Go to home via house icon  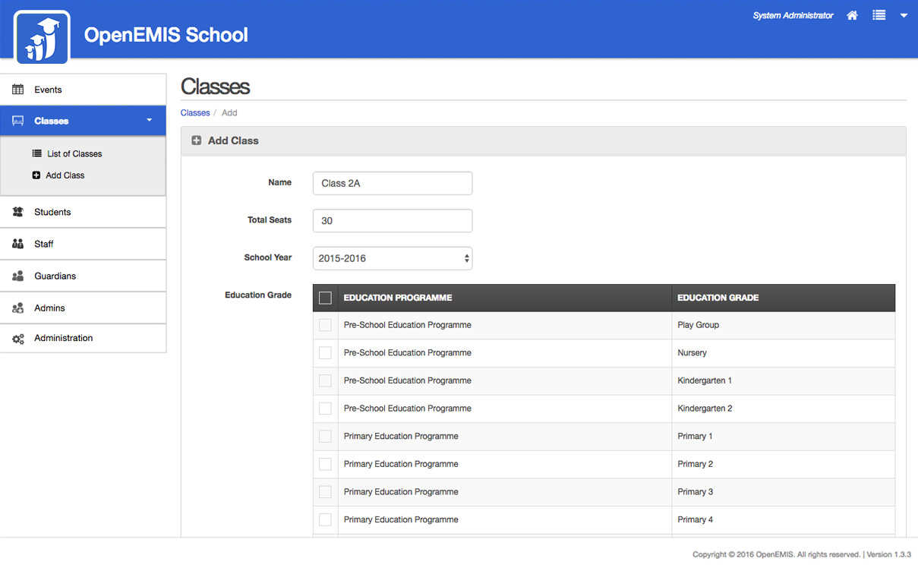pos(852,15)
